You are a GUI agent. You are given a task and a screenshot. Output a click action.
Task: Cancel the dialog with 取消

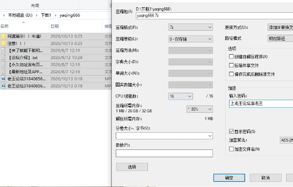point(266,178)
